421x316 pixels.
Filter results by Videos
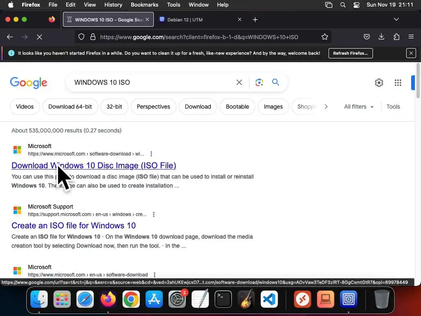click(25, 107)
